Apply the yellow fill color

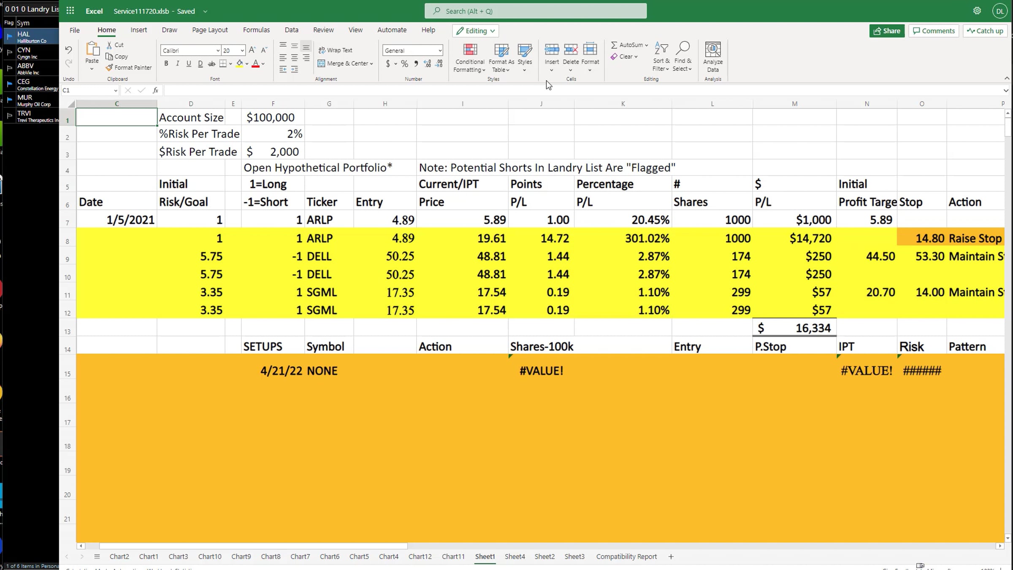pyautogui.click(x=239, y=64)
